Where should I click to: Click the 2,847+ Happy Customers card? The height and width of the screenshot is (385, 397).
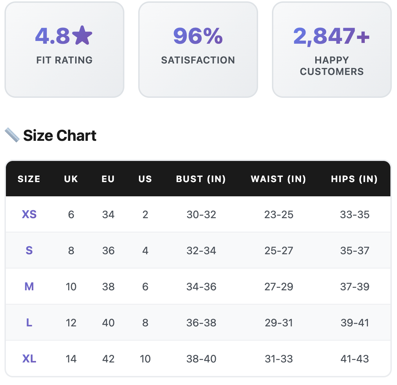[x=332, y=50]
